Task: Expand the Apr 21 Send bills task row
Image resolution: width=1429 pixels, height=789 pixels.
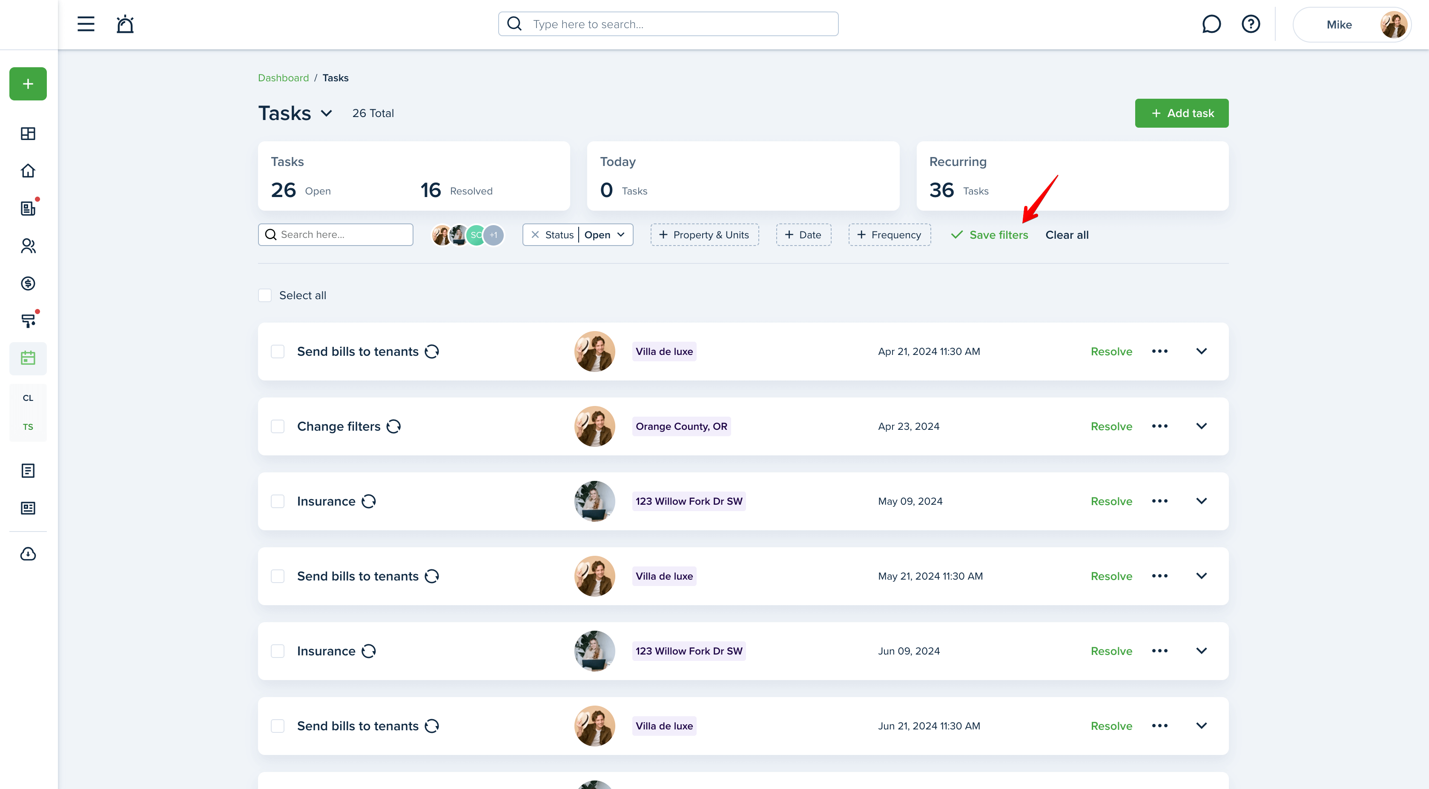Action: coord(1201,351)
